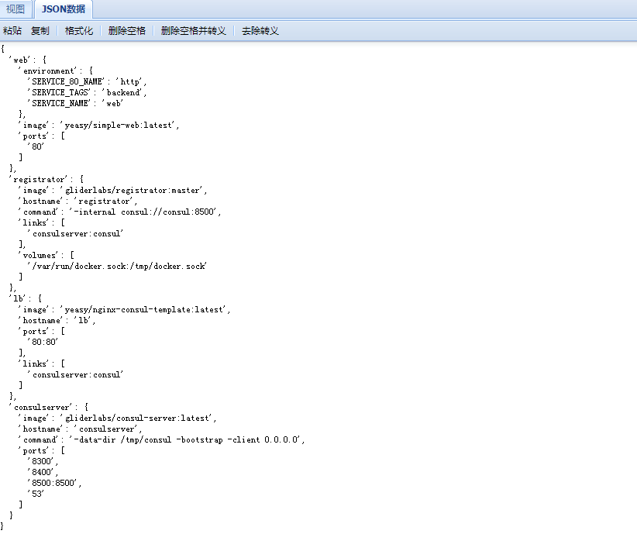
Task: Click the 'yeasy/simple-web:latest' image line
Action: (98, 126)
